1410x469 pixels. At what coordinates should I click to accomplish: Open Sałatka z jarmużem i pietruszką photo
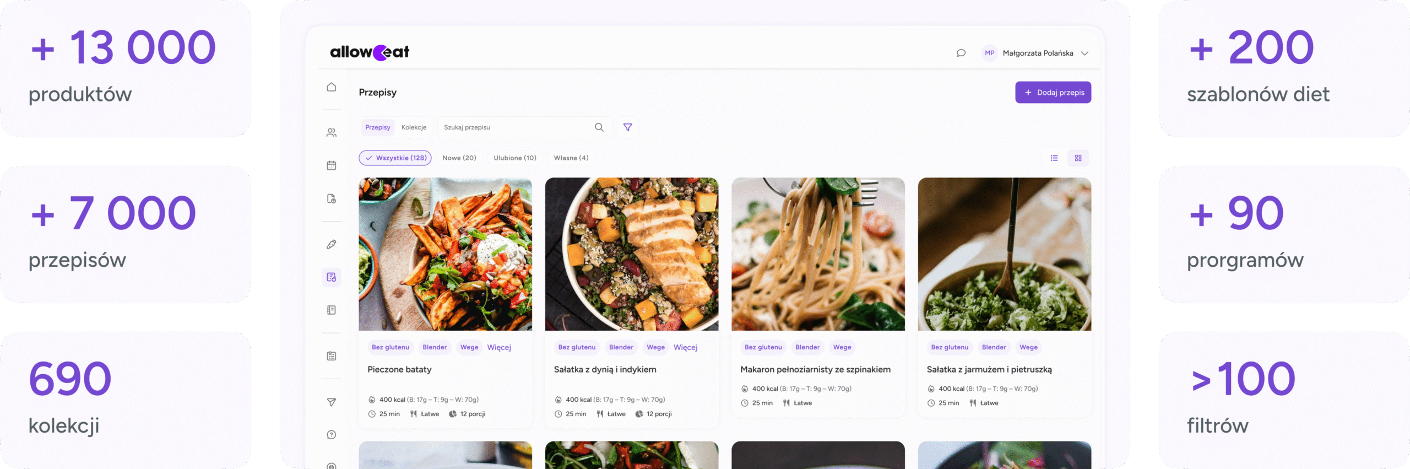pos(1005,254)
